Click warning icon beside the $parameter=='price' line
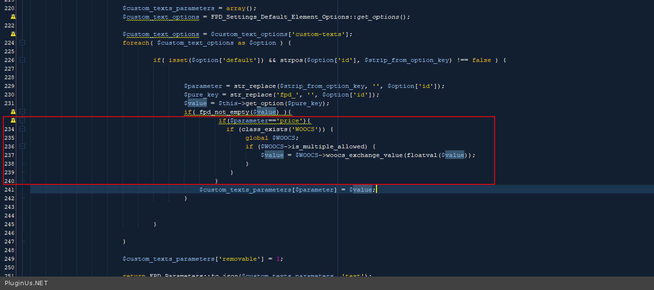The image size is (654, 290). (x=13, y=121)
